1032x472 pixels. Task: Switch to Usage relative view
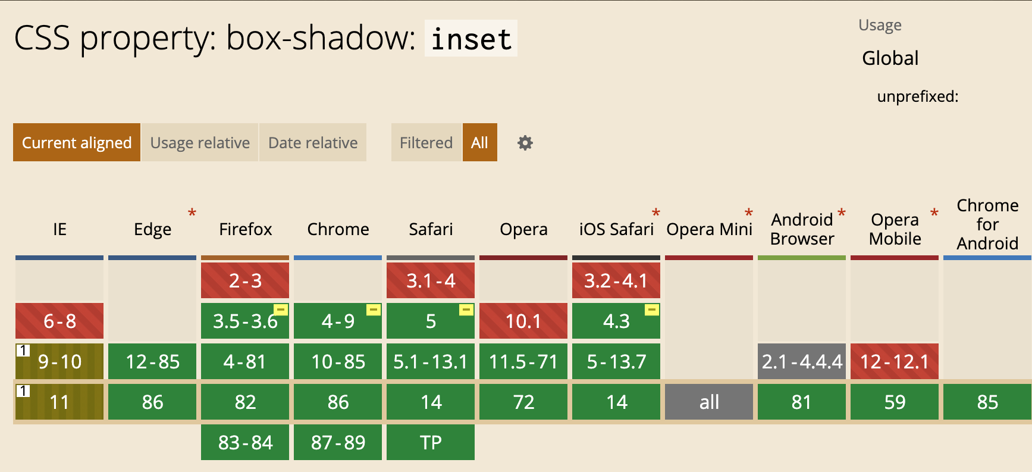click(x=200, y=142)
